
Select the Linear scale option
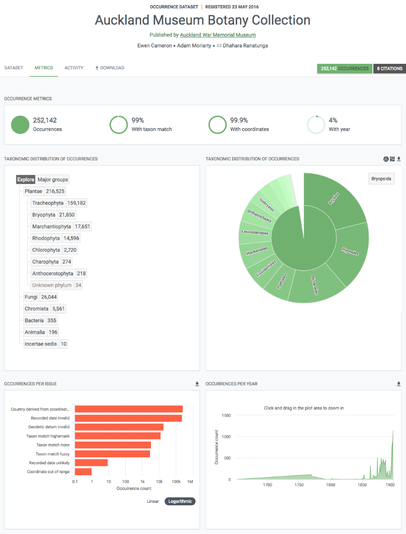(x=153, y=501)
